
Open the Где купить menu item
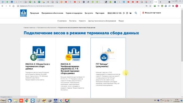[89, 13]
